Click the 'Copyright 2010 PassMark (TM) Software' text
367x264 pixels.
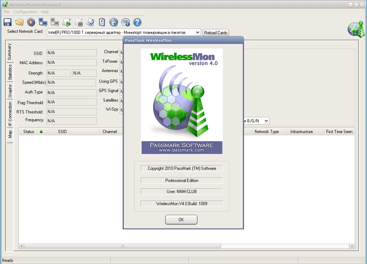tap(182, 168)
